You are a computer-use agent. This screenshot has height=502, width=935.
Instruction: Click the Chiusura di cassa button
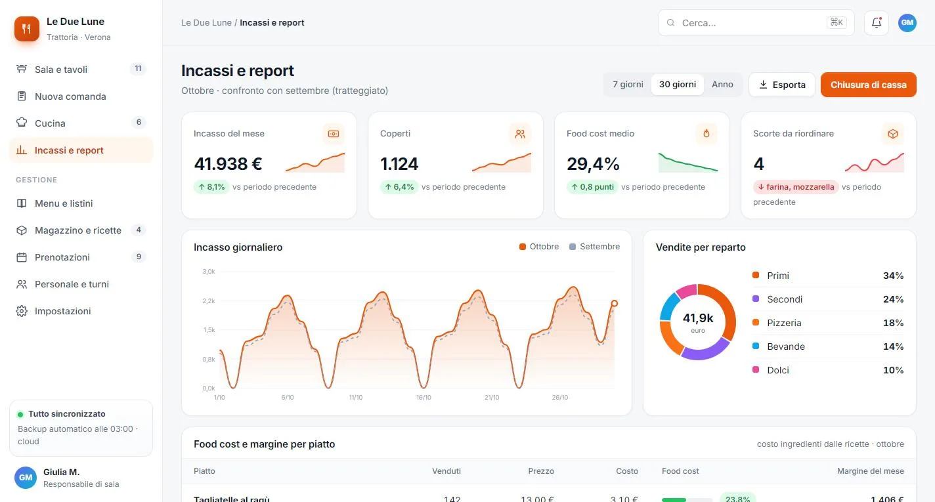pyautogui.click(x=868, y=85)
